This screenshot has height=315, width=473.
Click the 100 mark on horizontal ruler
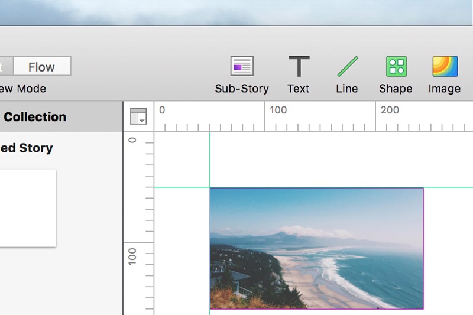278,110
